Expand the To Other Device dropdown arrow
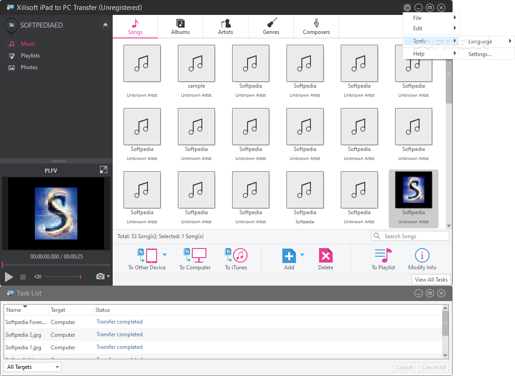Image resolution: width=515 pixels, height=376 pixels. click(x=165, y=254)
